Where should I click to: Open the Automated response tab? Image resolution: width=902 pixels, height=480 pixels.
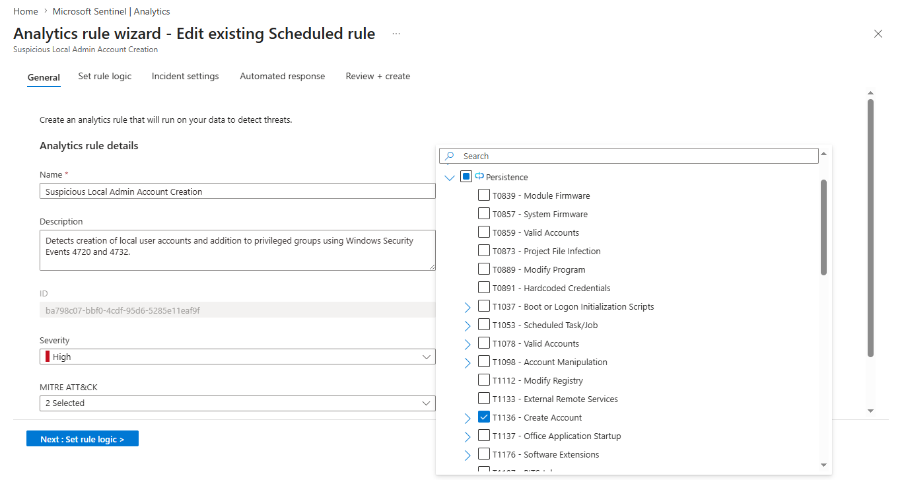pyautogui.click(x=283, y=76)
